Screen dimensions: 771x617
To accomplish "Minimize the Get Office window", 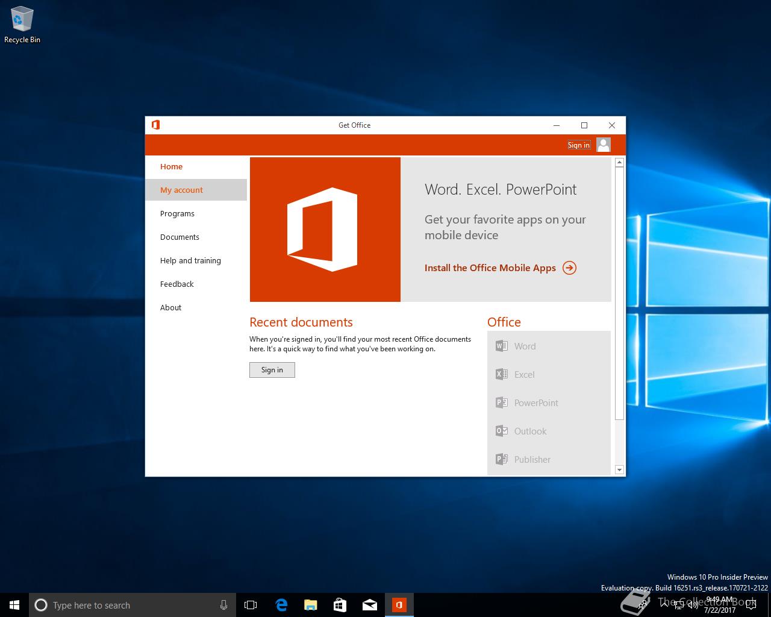I will click(x=557, y=125).
